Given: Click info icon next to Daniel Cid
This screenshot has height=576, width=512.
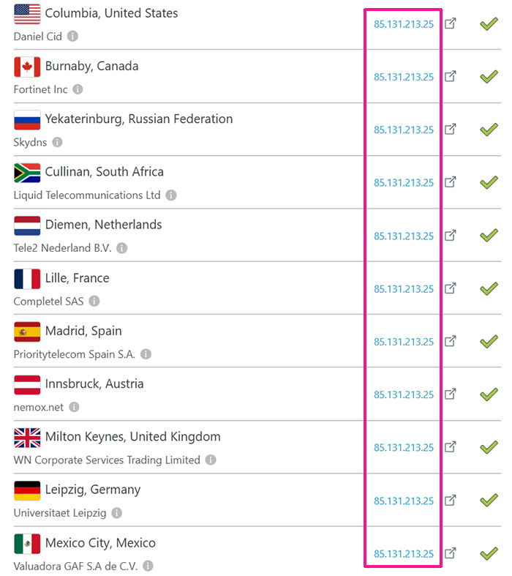Looking at the screenshot, I should tap(73, 37).
